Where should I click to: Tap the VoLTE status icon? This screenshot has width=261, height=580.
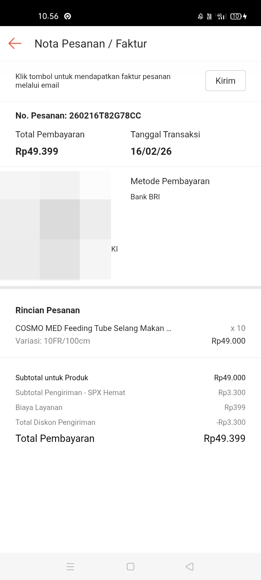210,16
